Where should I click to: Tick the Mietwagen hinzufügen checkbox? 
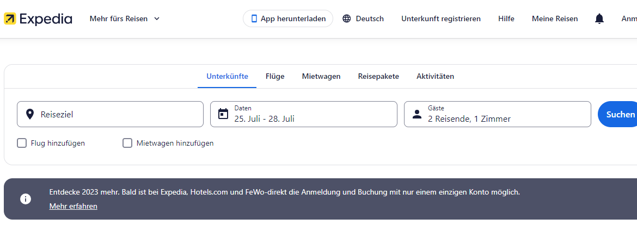click(x=127, y=143)
